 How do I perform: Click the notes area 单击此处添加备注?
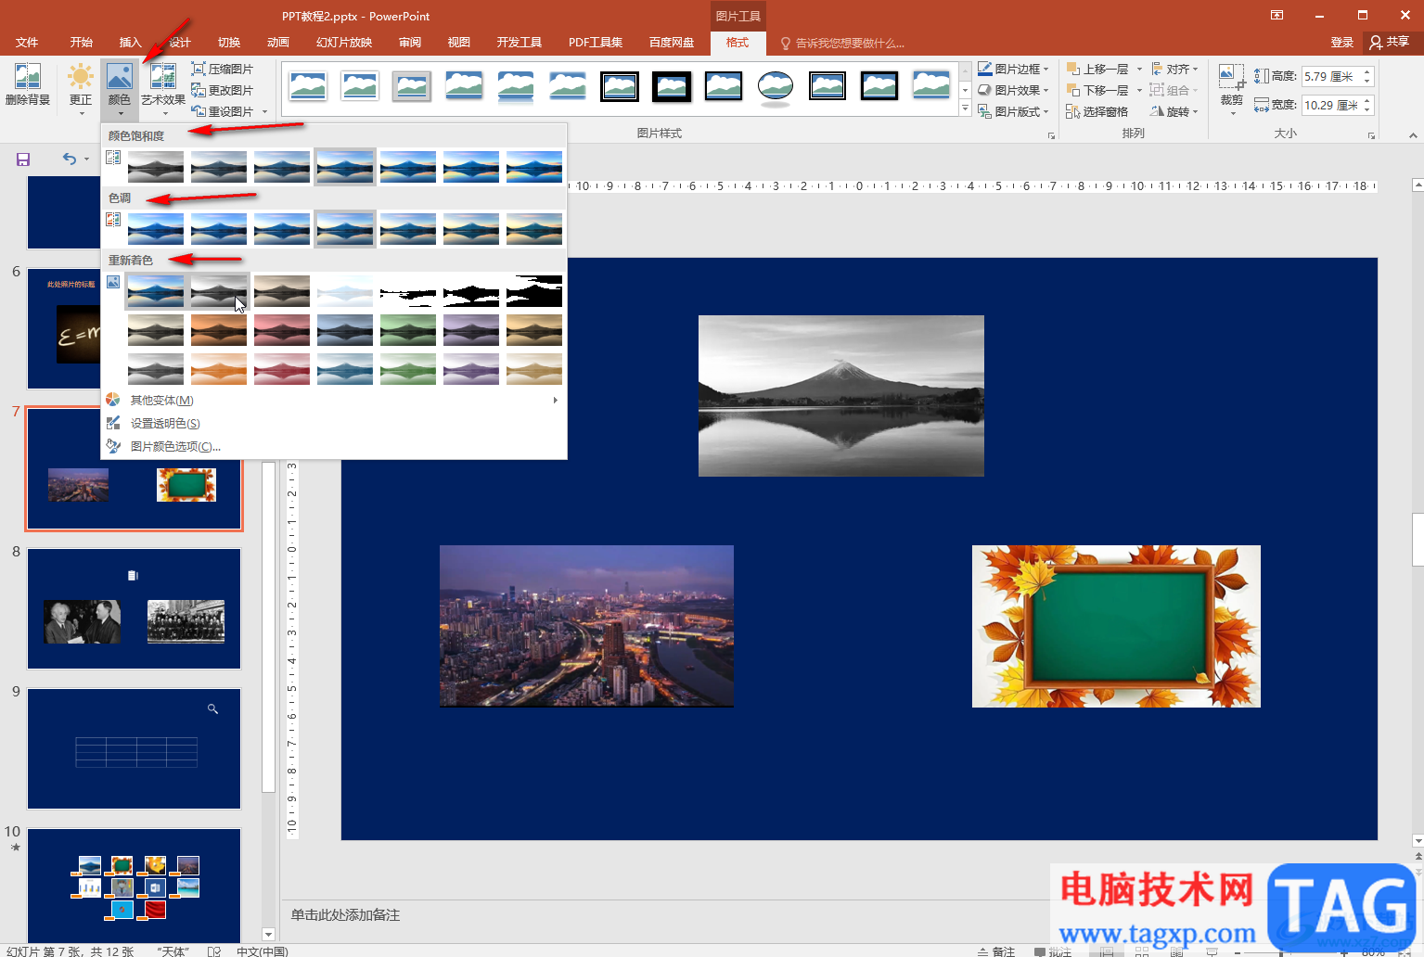tap(345, 915)
